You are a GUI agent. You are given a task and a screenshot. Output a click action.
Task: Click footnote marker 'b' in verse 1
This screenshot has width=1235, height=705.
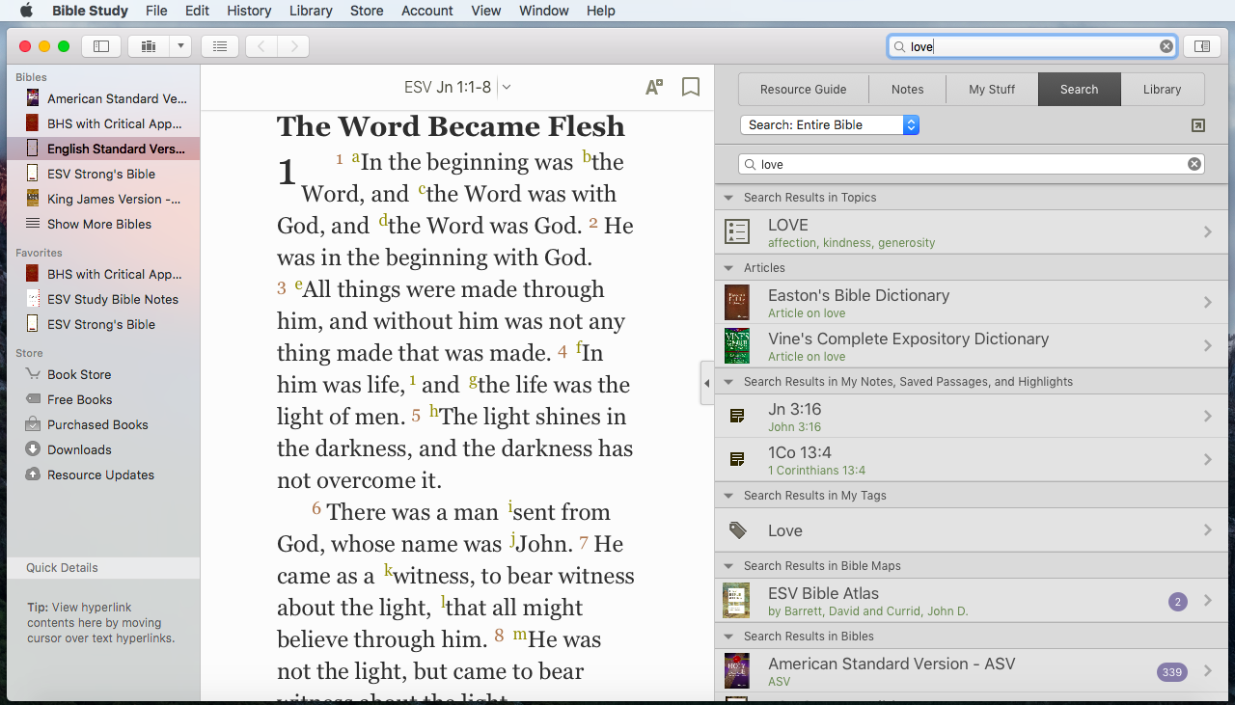(587, 156)
